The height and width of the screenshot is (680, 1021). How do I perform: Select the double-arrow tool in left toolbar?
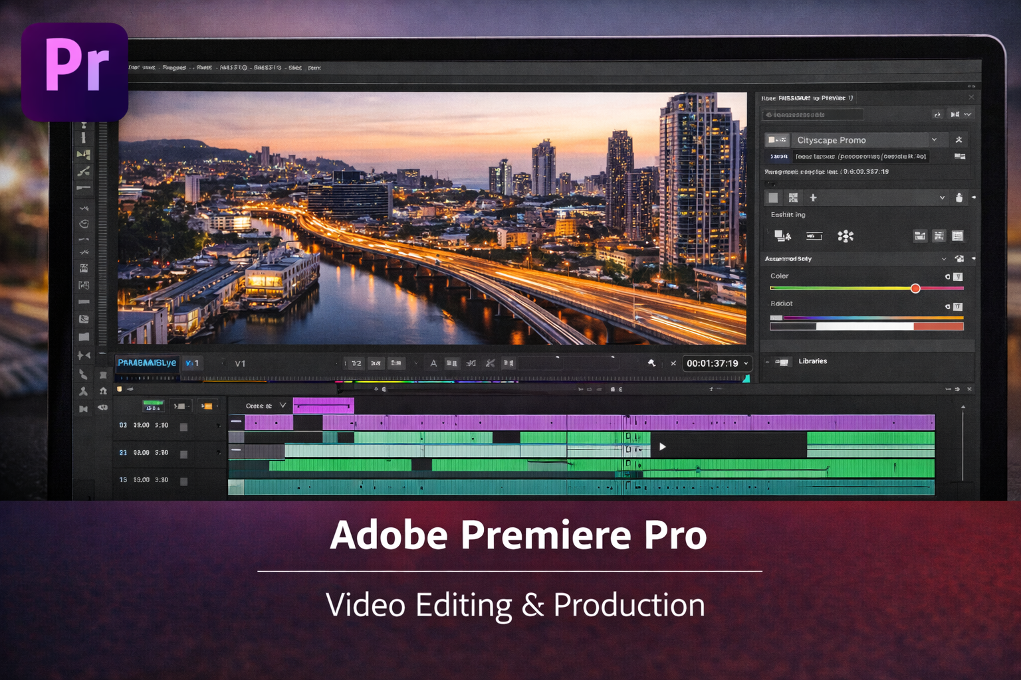point(84,355)
